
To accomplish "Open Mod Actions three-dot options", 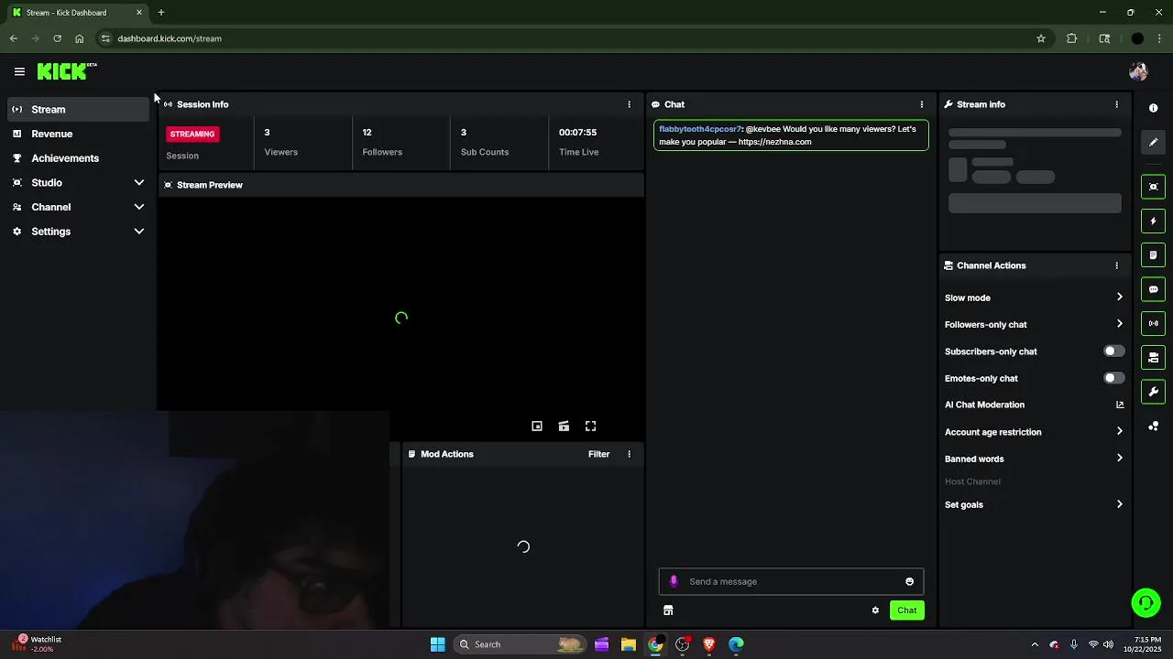I will pos(629,454).
